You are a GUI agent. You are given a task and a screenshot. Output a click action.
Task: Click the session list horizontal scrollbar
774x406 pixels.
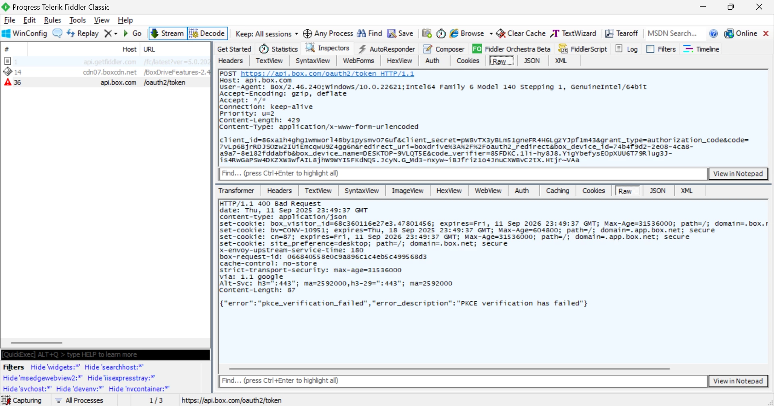click(x=36, y=343)
